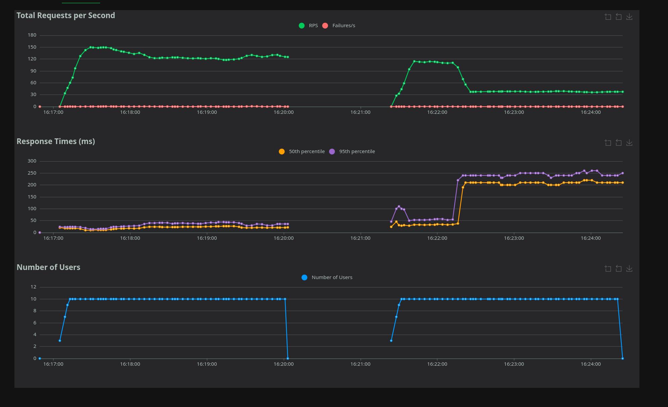Toggle Number of Users legend label

coord(332,277)
